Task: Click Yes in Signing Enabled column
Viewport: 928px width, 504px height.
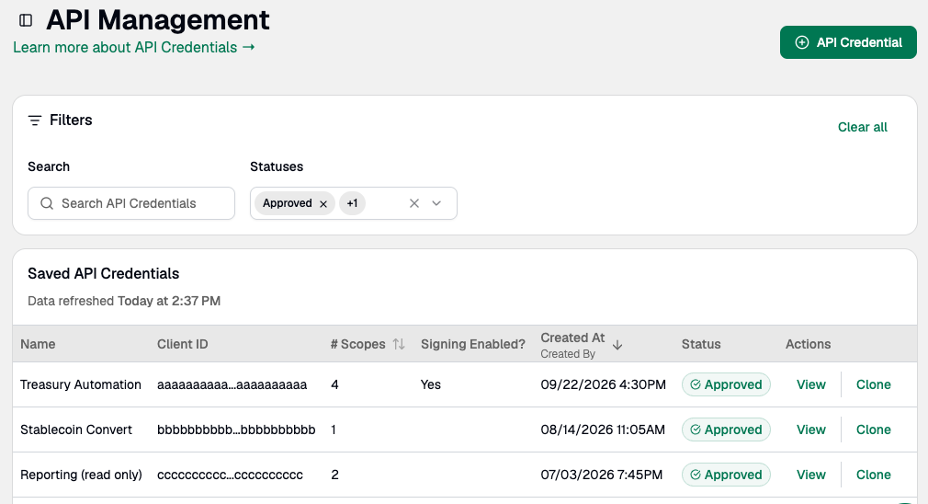Action: point(431,384)
